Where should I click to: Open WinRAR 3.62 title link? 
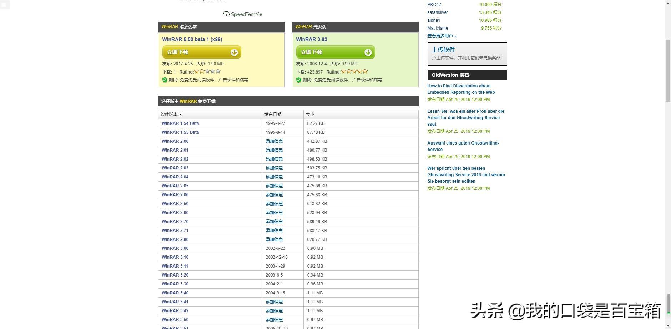tap(311, 39)
